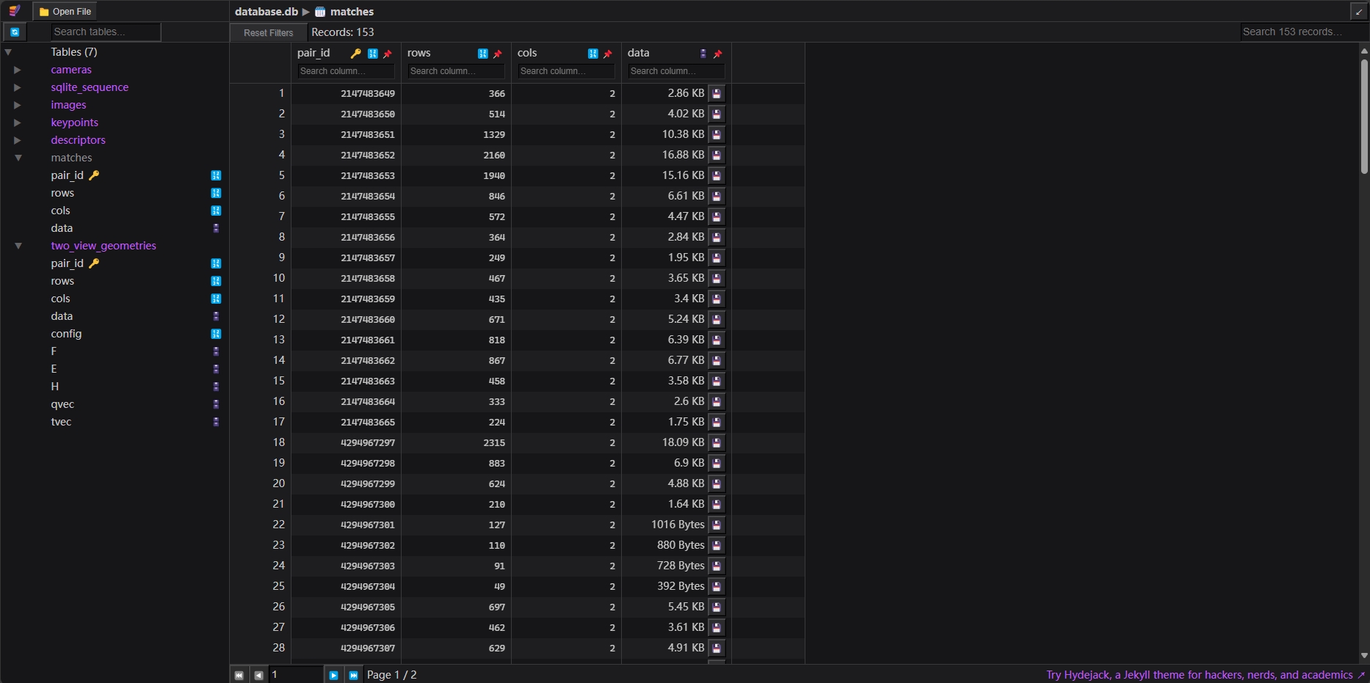Download the 18.09 KB data blob

(x=717, y=442)
